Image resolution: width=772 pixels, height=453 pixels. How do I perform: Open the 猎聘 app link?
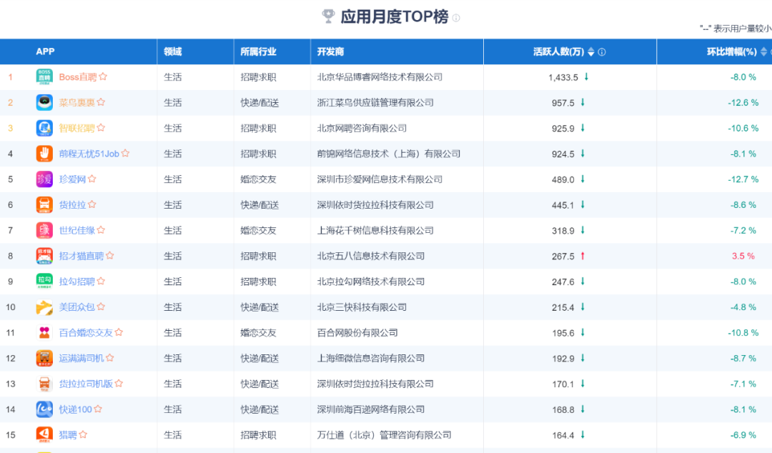click(x=68, y=435)
